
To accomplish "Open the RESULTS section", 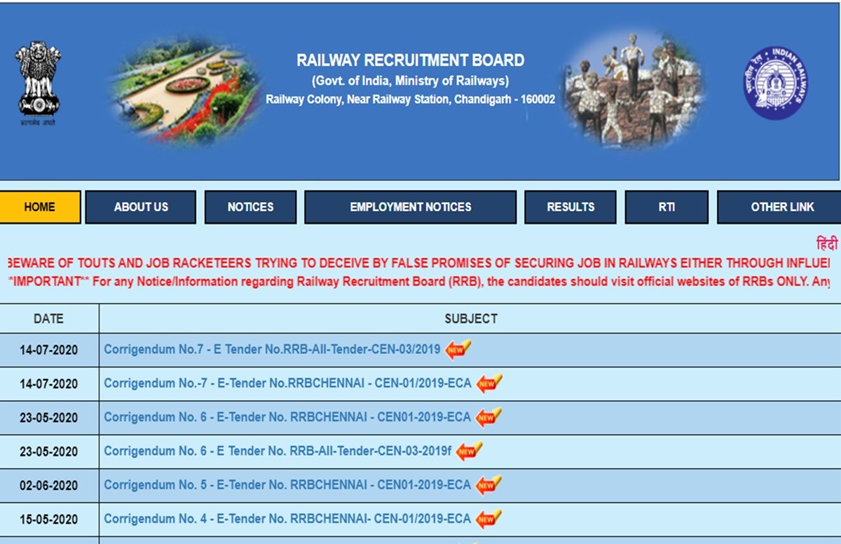I will tap(570, 207).
